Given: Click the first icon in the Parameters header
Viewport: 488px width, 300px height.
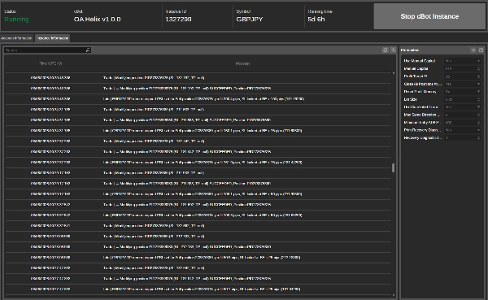Looking at the screenshot, I should [x=473, y=50].
